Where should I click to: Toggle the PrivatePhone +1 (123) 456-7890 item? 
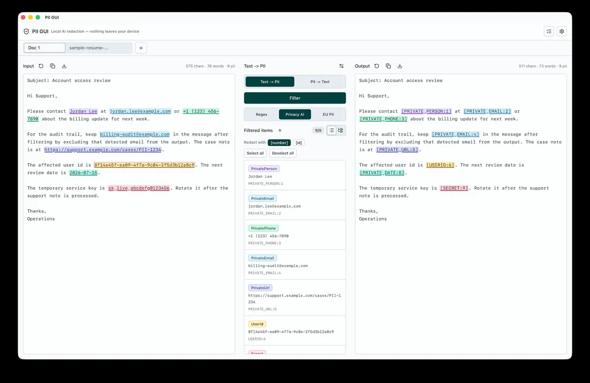[295, 235]
